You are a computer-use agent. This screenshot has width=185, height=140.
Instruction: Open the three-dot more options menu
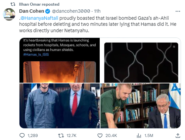[x=178, y=11]
